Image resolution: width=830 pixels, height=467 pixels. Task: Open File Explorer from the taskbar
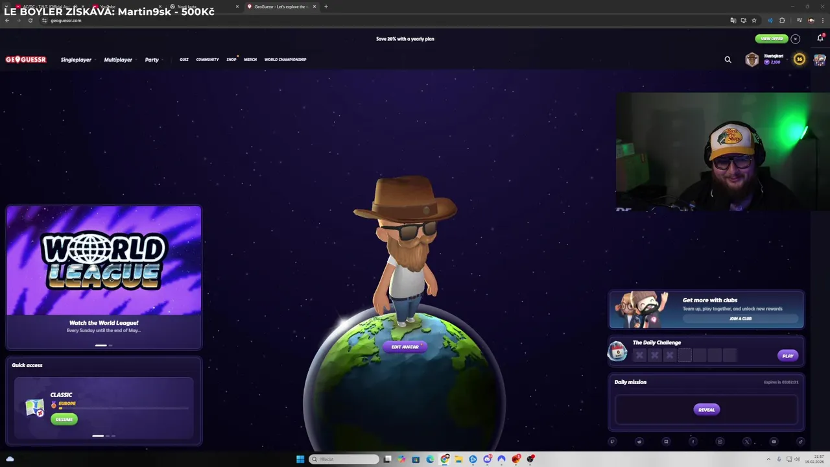pyautogui.click(x=458, y=459)
